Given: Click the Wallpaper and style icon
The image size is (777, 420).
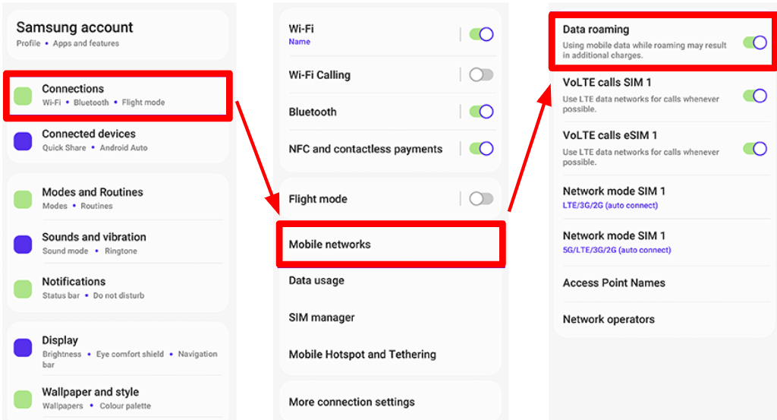Looking at the screenshot, I should coord(23,399).
